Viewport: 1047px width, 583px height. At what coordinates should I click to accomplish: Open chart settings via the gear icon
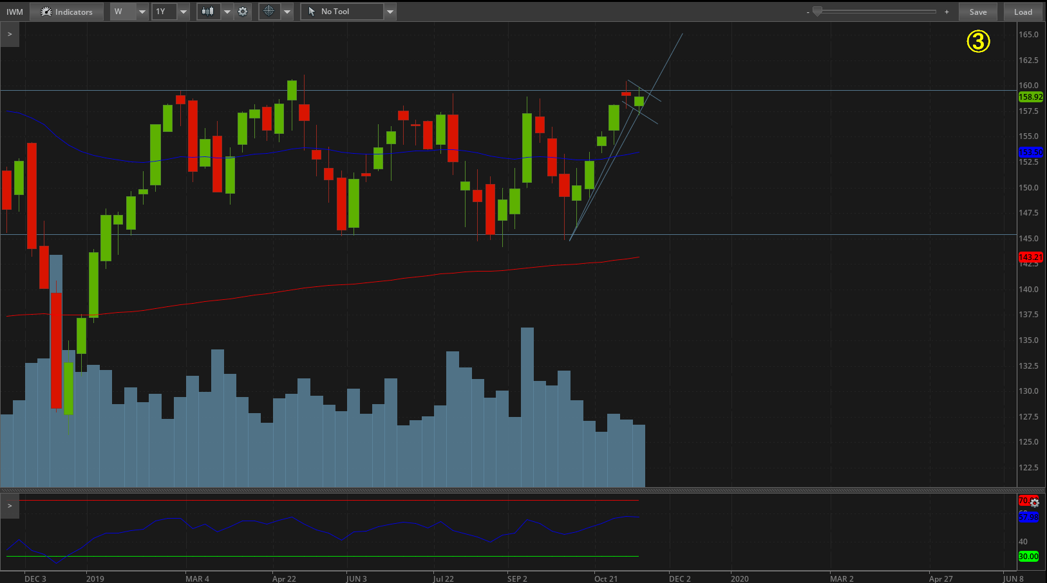(x=242, y=11)
